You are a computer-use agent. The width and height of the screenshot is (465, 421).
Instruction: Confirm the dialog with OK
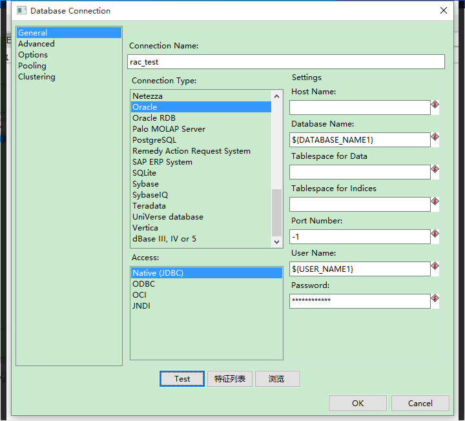pyautogui.click(x=358, y=403)
